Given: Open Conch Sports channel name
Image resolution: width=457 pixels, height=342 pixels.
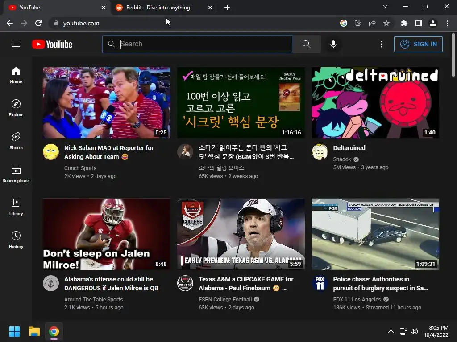Looking at the screenshot, I should (x=80, y=168).
